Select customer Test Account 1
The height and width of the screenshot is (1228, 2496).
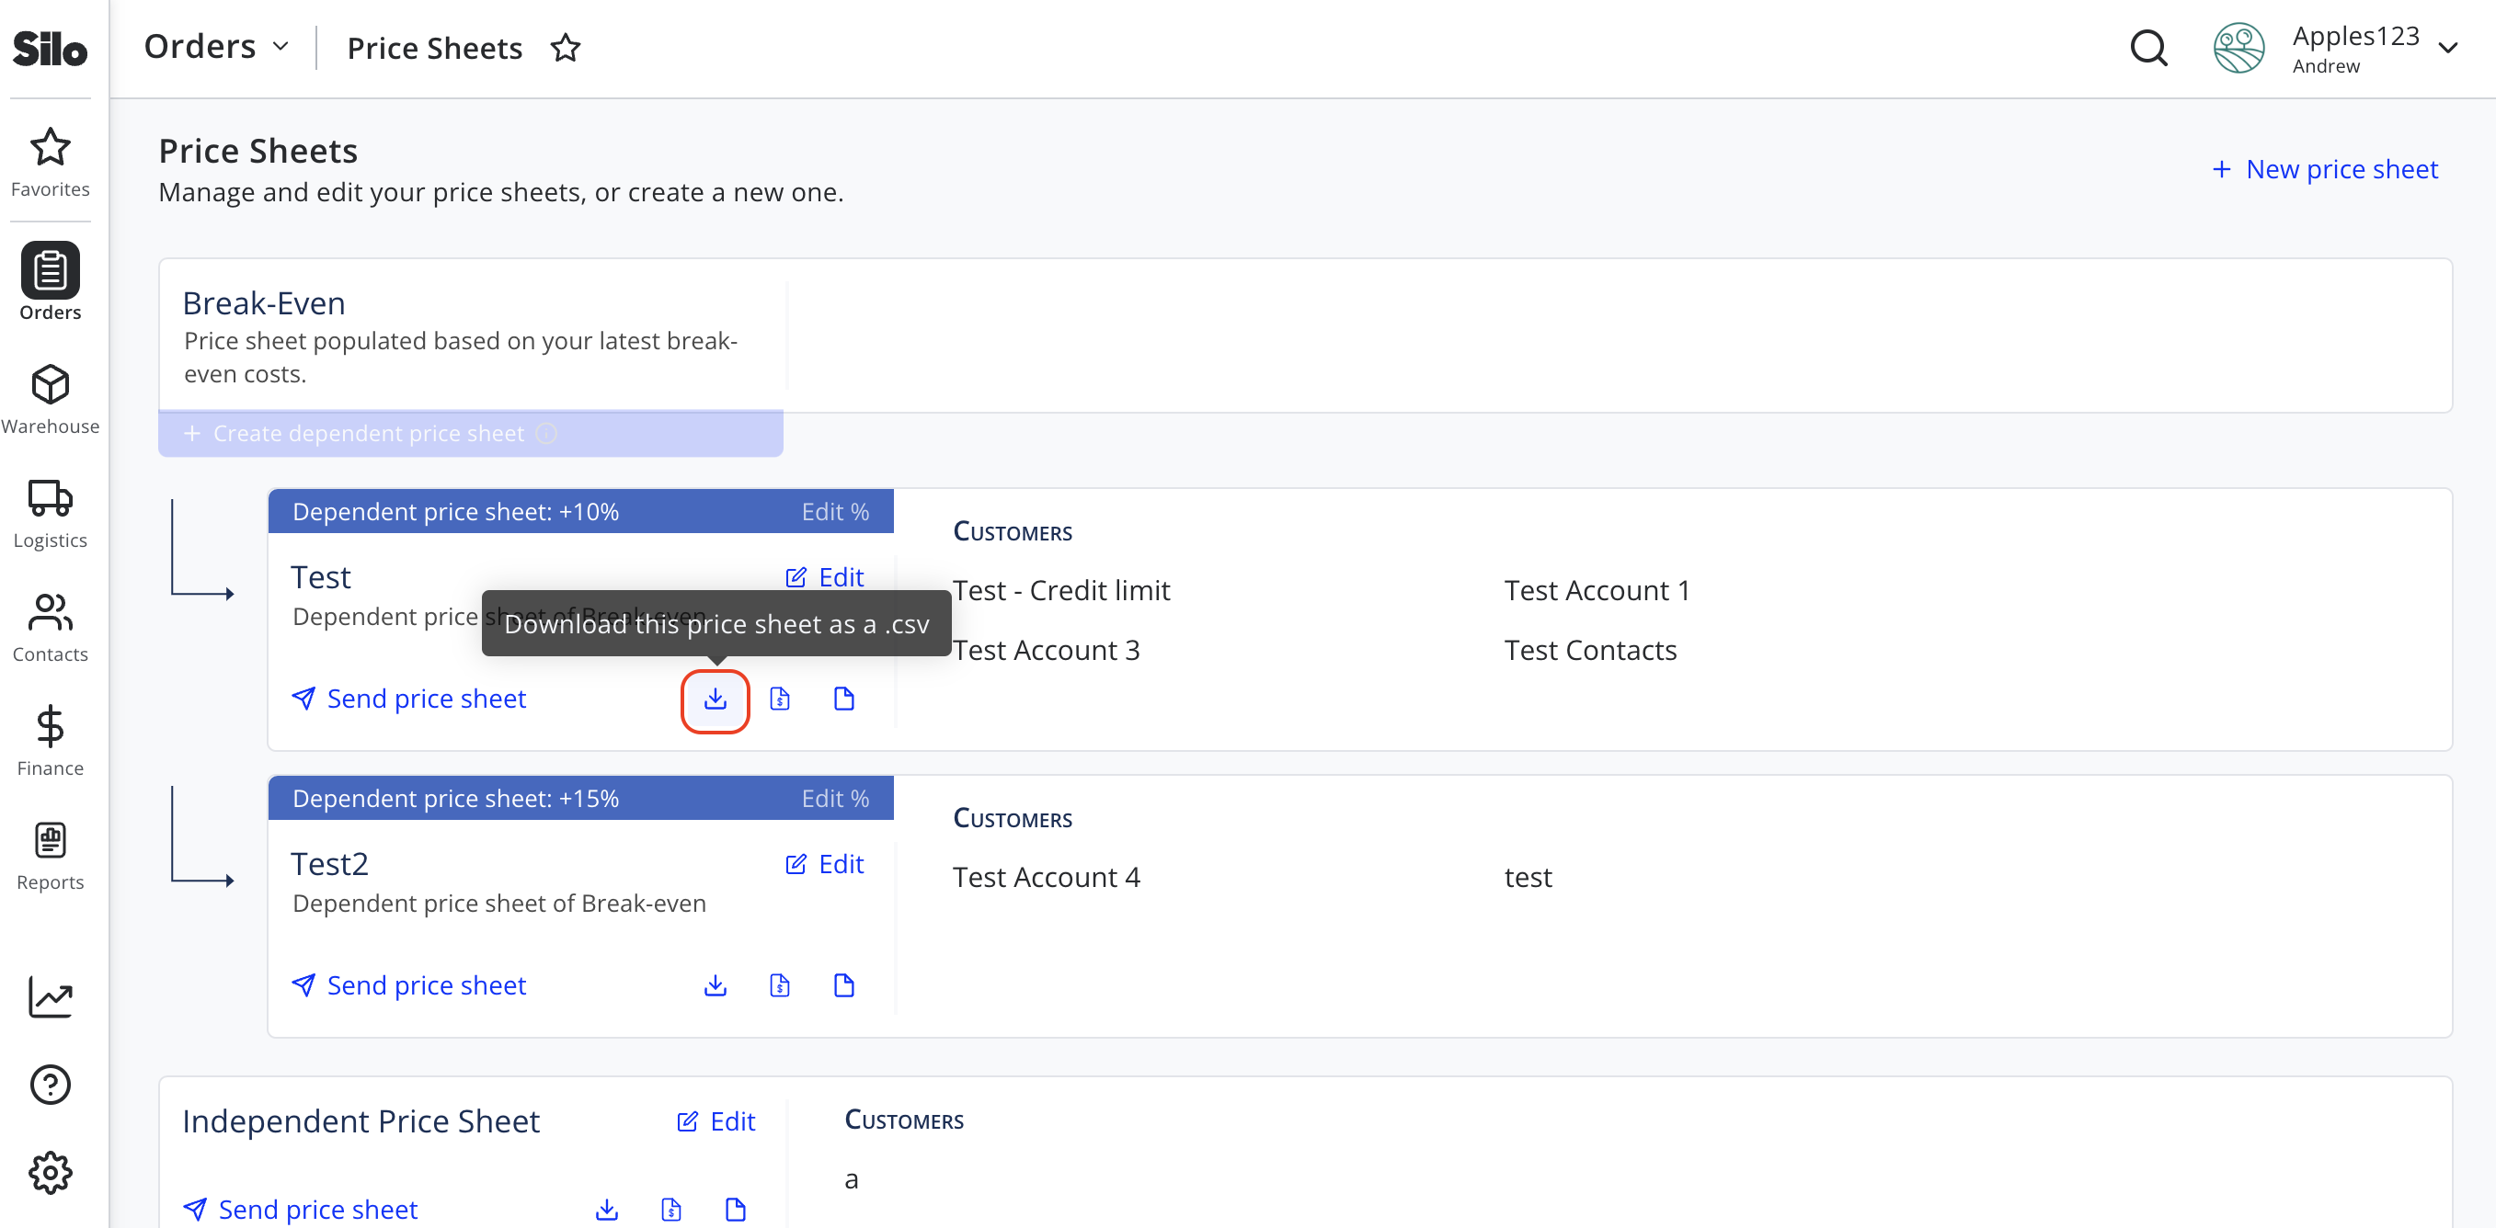[x=1597, y=590]
